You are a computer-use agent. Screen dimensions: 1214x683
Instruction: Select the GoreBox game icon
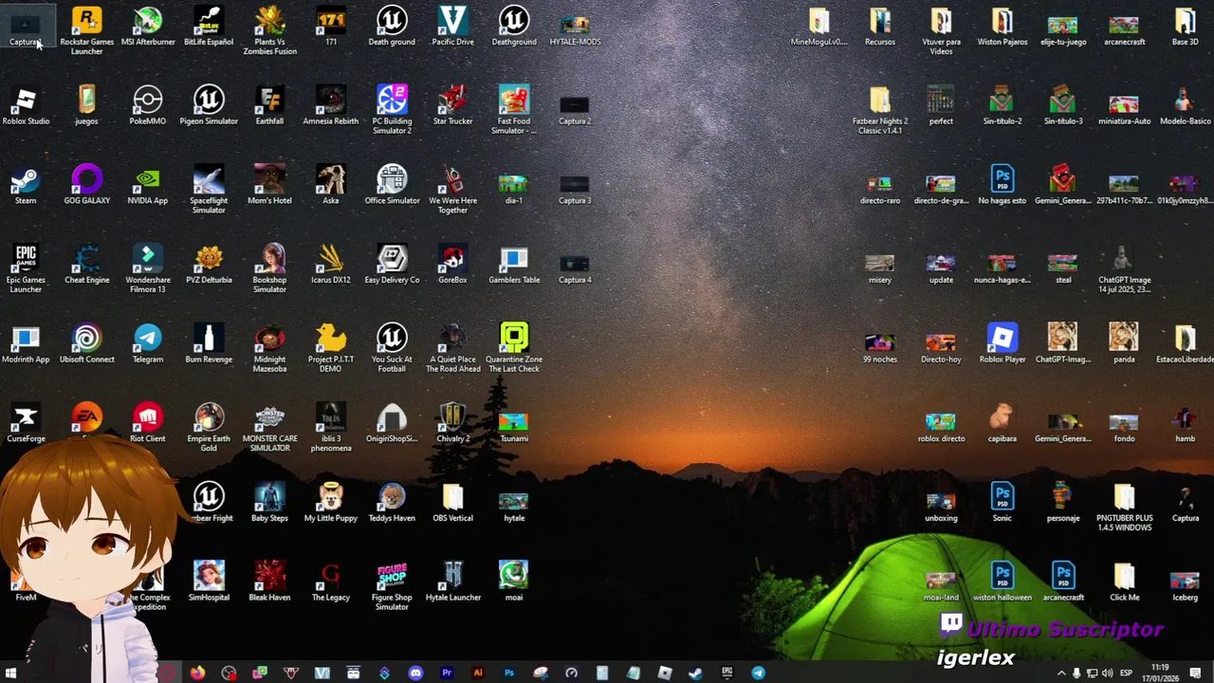[x=452, y=265]
